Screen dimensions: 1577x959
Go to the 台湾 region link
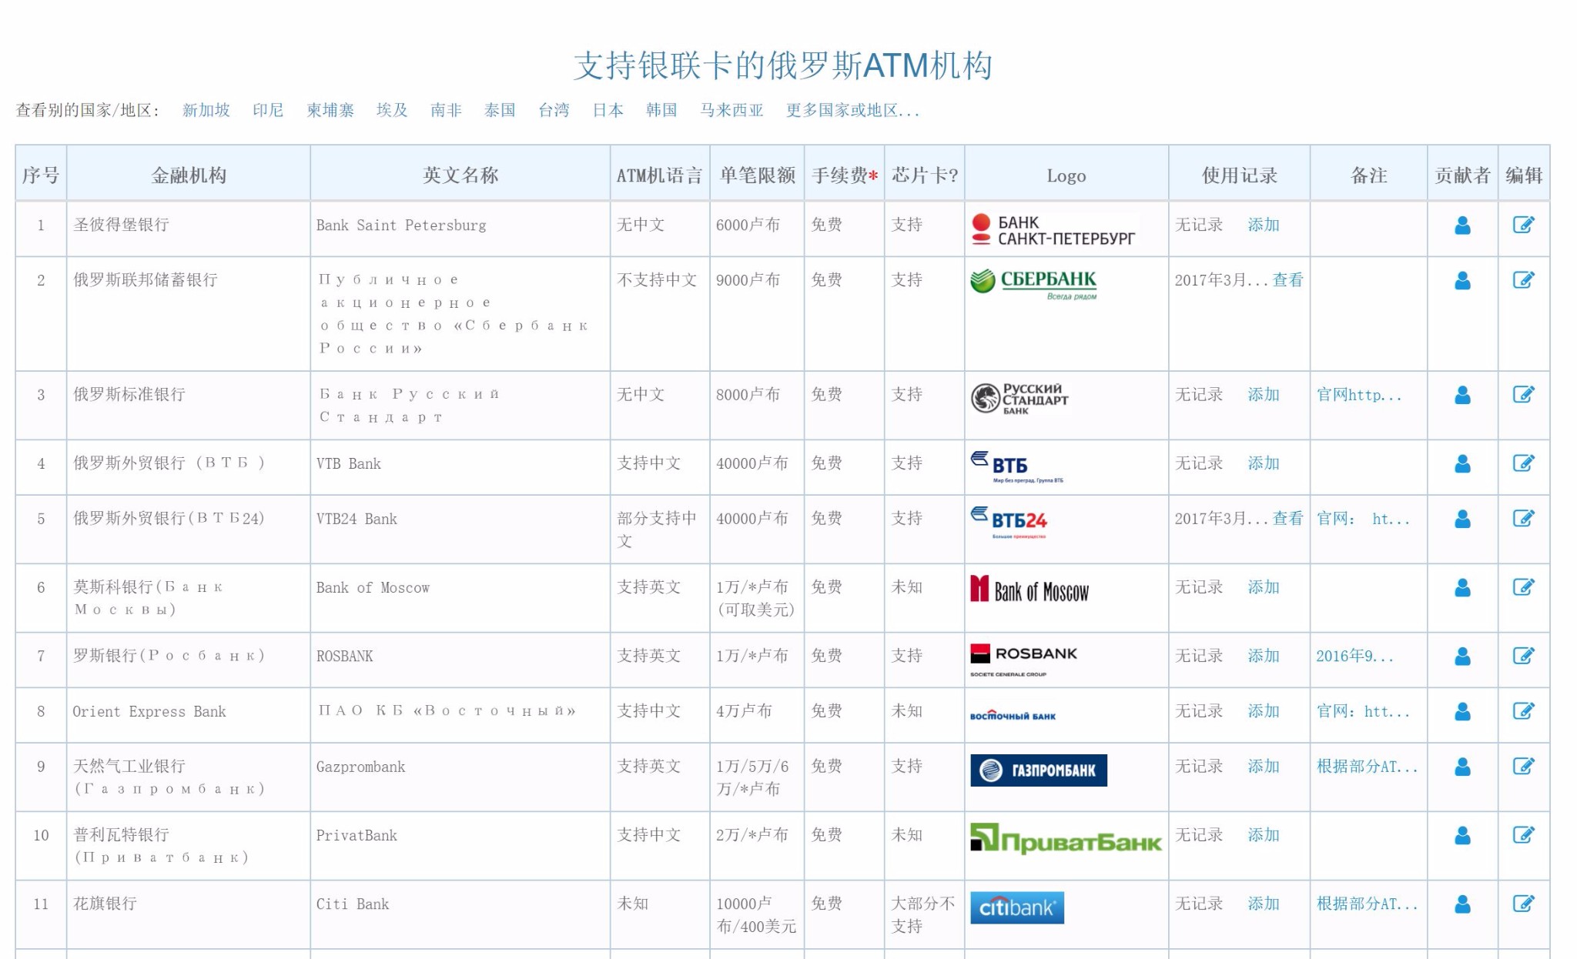click(x=554, y=110)
